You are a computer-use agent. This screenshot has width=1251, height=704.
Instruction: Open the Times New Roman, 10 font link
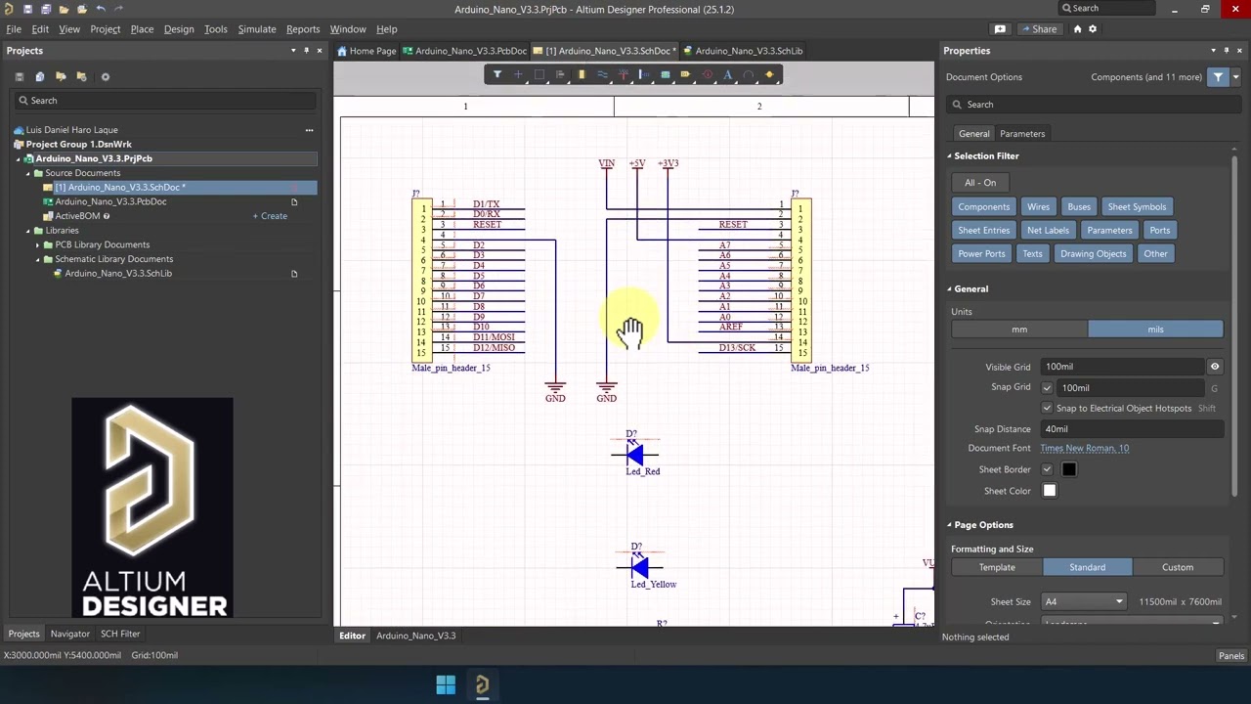[x=1084, y=448]
